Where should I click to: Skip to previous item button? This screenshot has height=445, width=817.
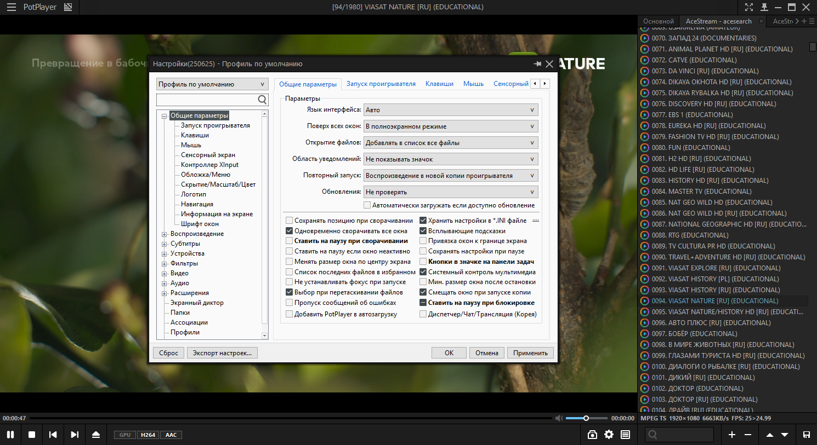pyautogui.click(x=53, y=435)
